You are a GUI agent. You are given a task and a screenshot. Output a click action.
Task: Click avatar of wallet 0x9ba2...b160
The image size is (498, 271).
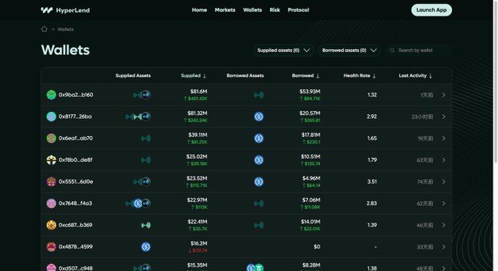click(x=51, y=94)
